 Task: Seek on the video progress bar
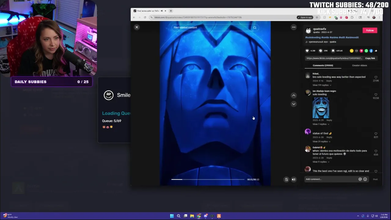coord(208,179)
